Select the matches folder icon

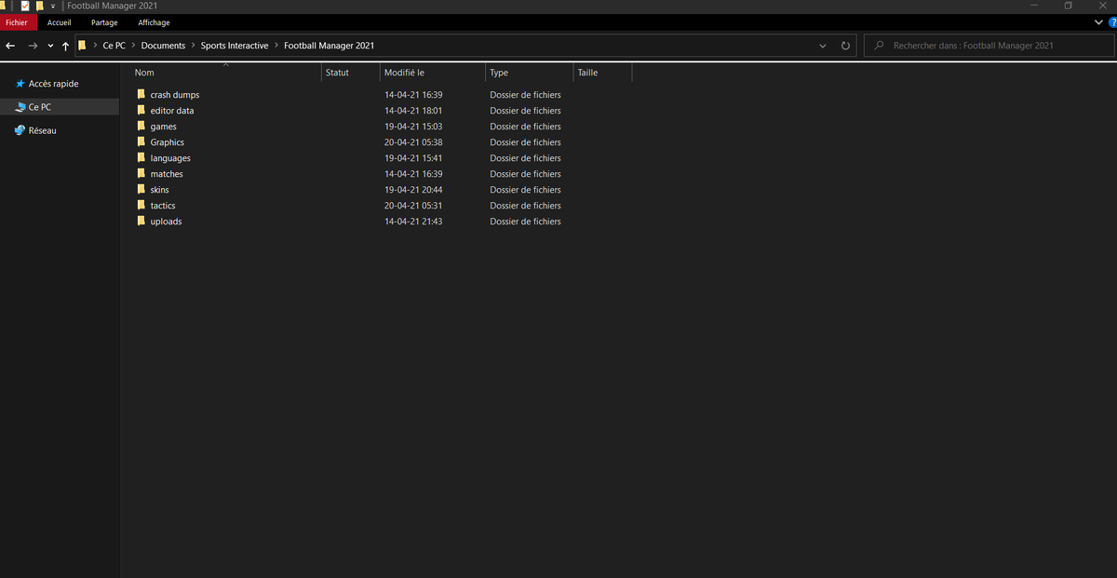[141, 173]
